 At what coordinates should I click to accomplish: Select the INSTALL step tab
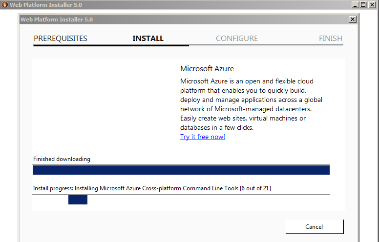148,39
